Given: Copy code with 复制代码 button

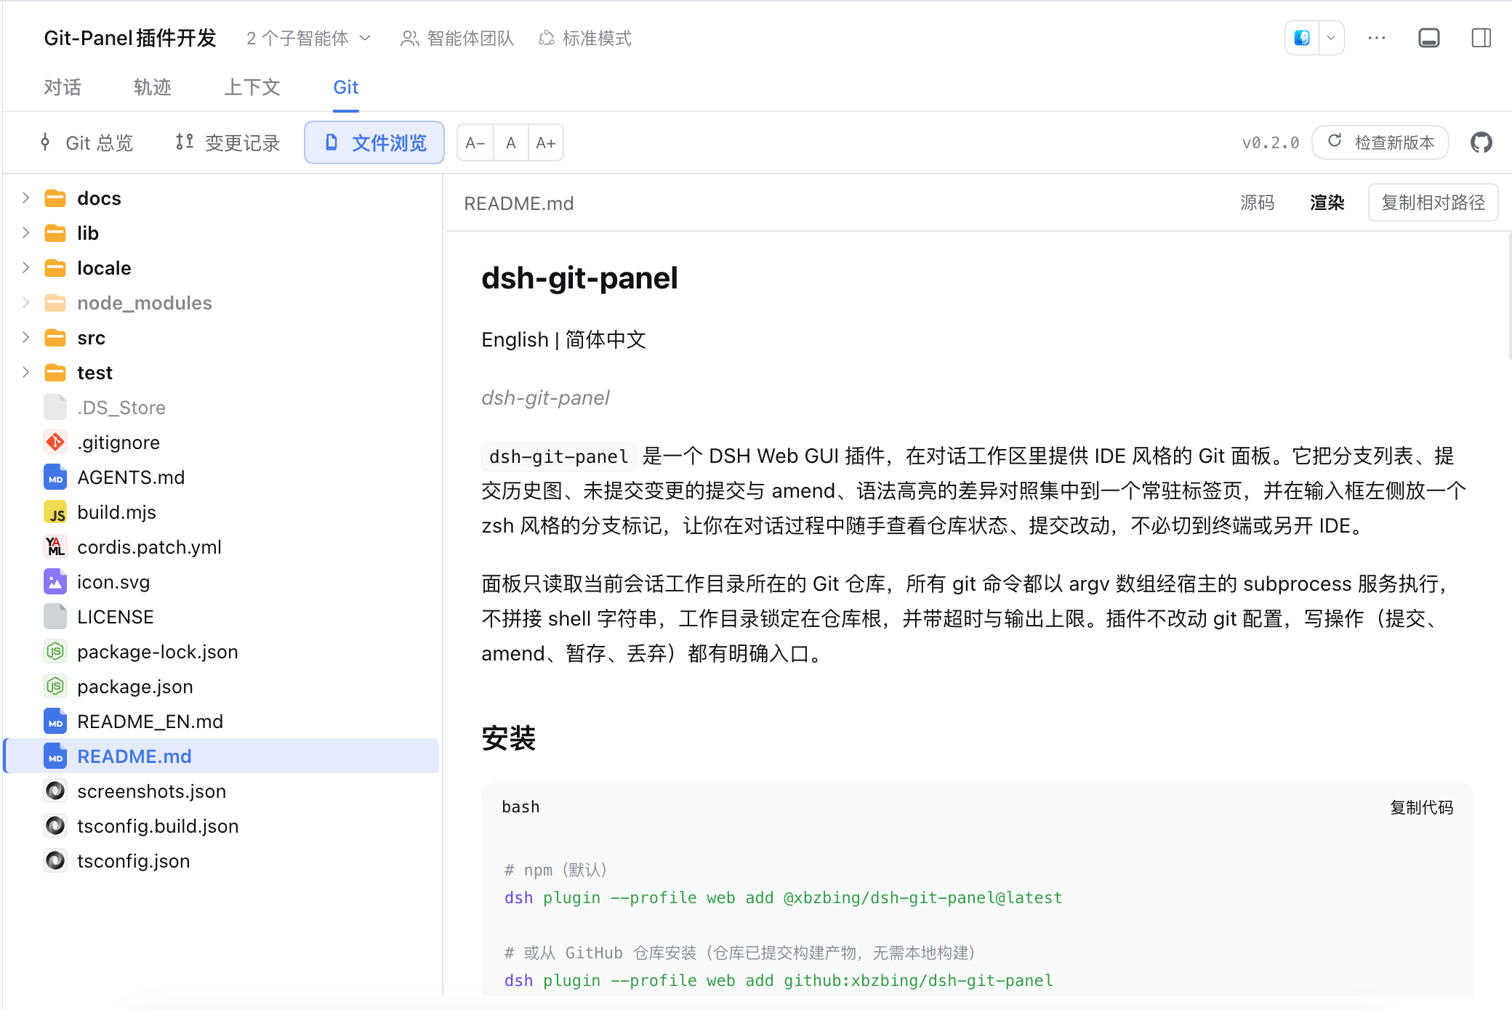Looking at the screenshot, I should coord(1421,807).
